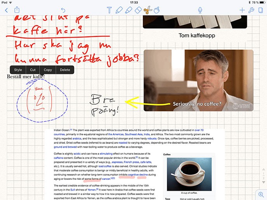267x200 pixels.
Task: Tap the 'roasted' link
Action: click(123, 143)
